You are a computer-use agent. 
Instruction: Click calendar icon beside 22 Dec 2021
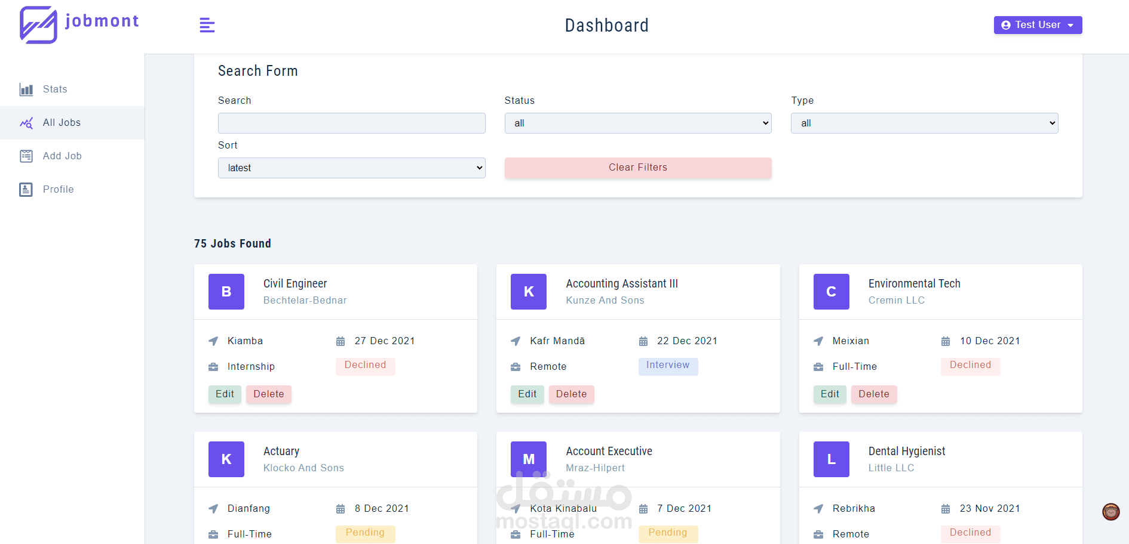point(643,341)
